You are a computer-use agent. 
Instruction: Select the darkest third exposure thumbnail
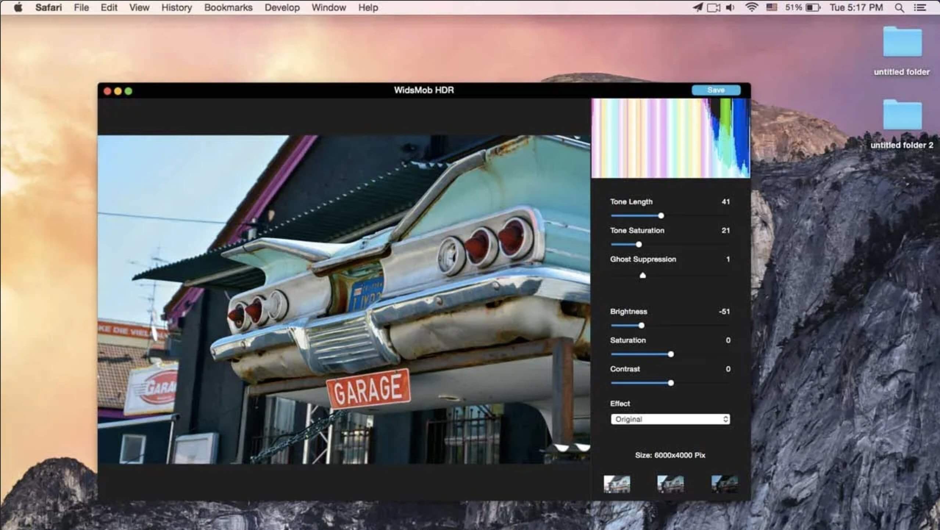coord(724,484)
